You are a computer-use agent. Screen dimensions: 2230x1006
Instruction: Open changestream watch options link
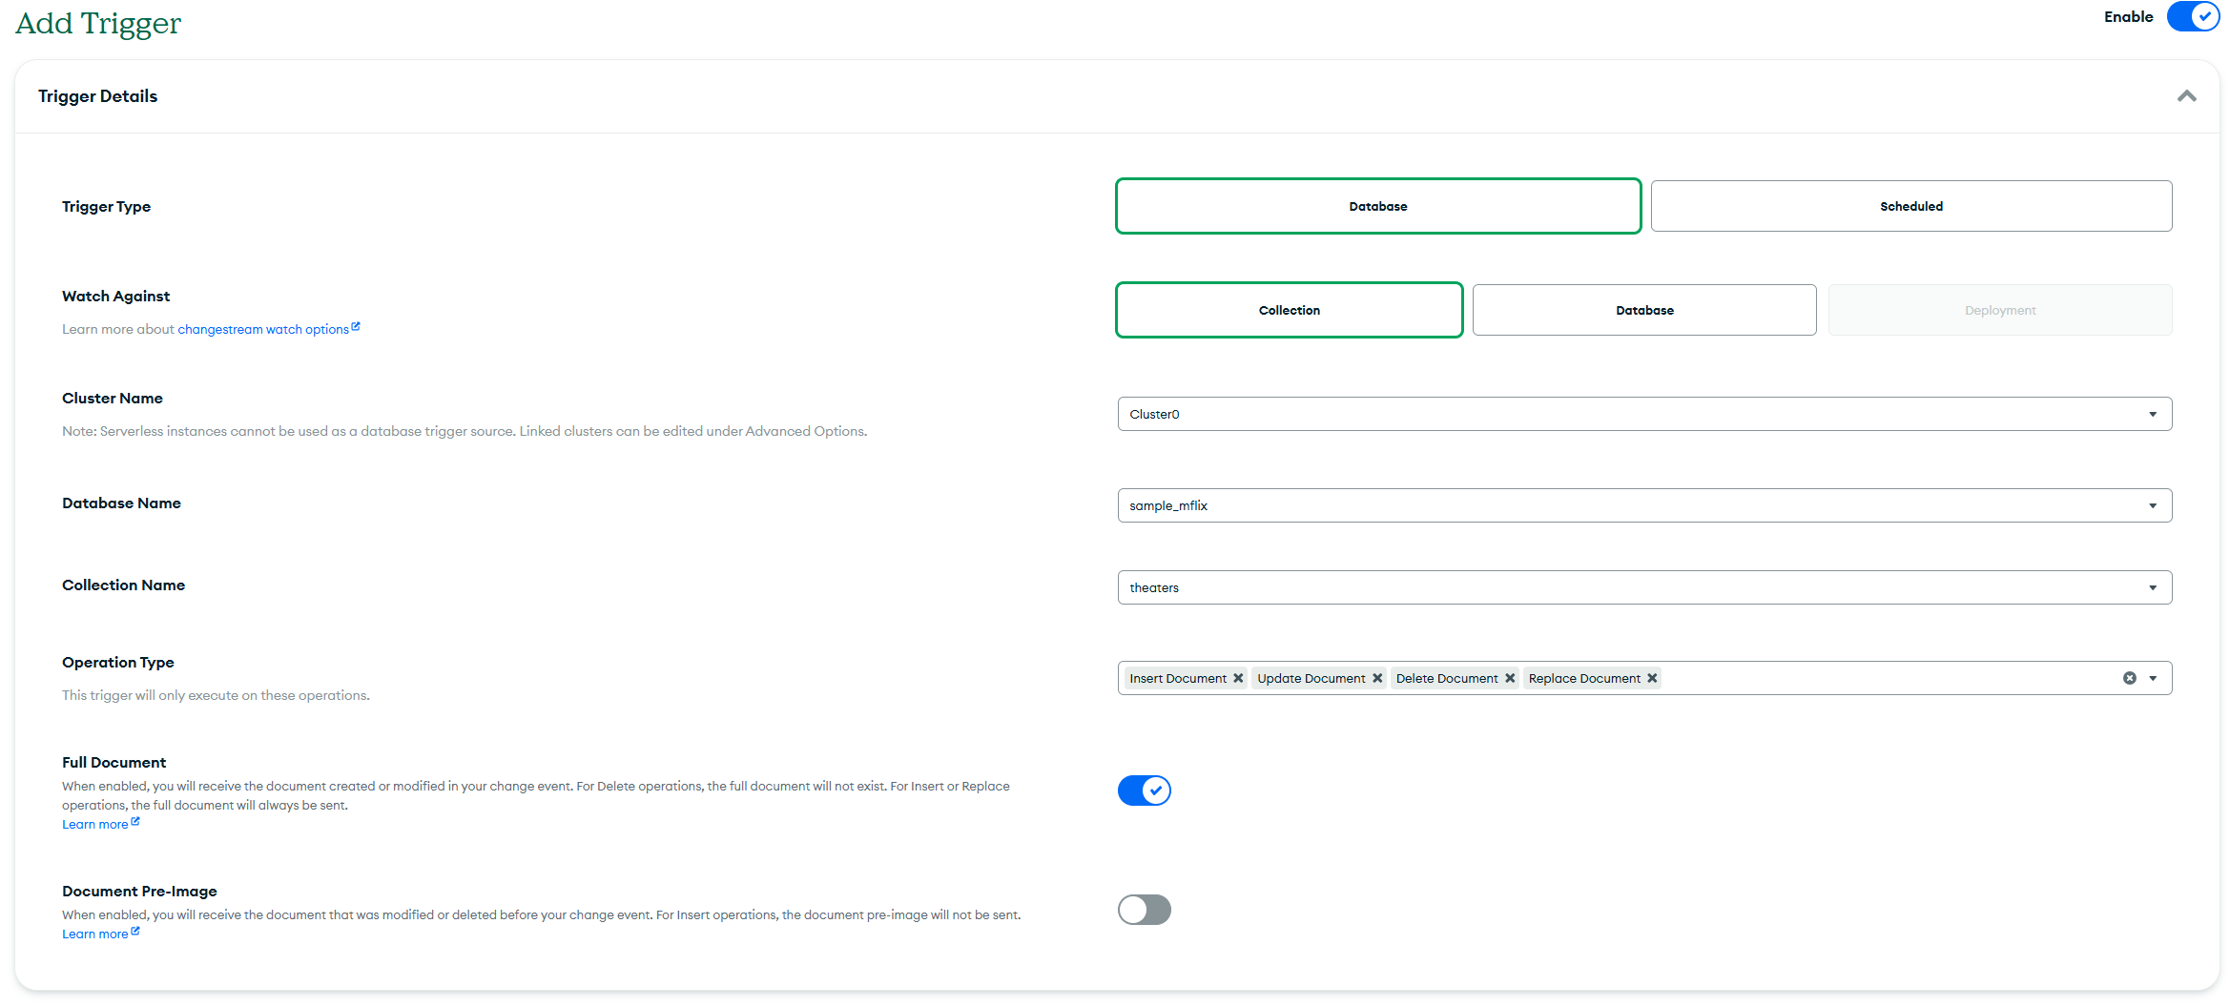point(262,329)
